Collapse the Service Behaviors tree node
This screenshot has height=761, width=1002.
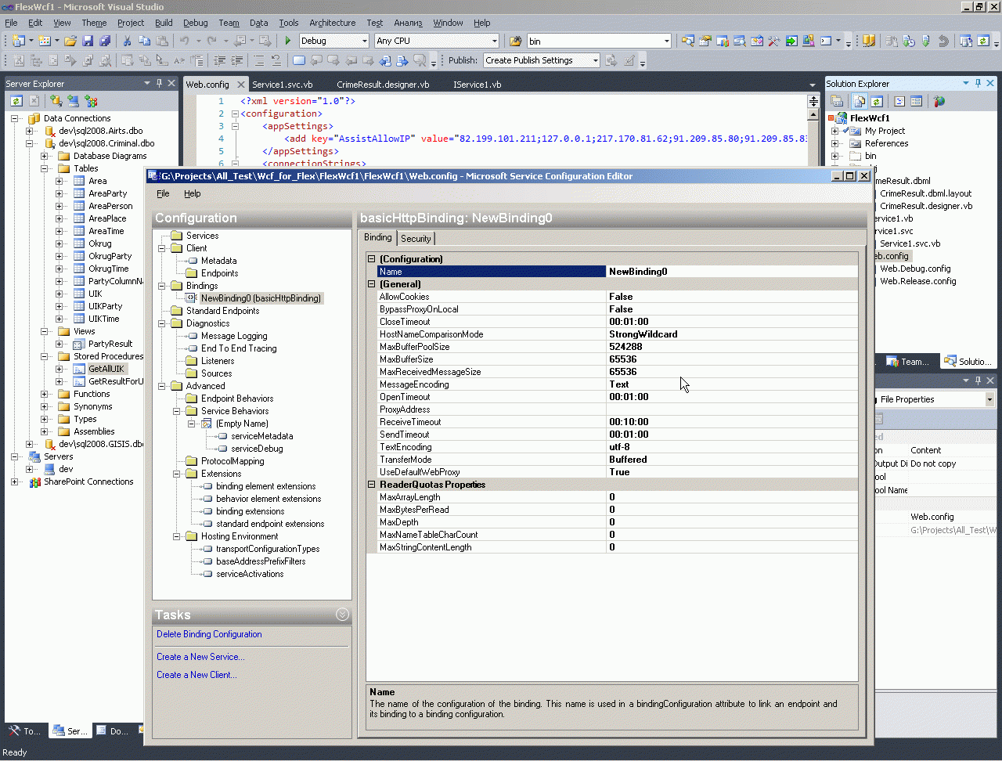pos(178,411)
